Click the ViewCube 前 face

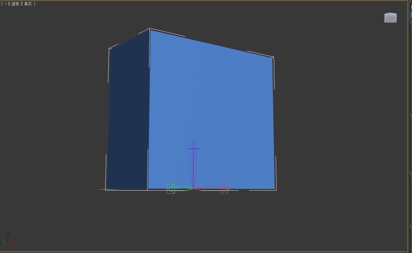click(393, 18)
